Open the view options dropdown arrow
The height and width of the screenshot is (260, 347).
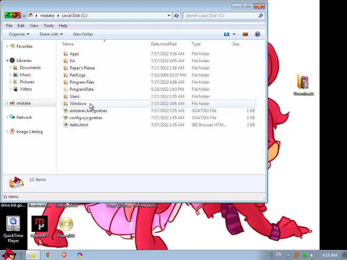pos(234,34)
